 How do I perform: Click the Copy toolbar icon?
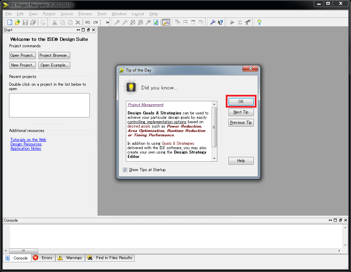pos(62,22)
